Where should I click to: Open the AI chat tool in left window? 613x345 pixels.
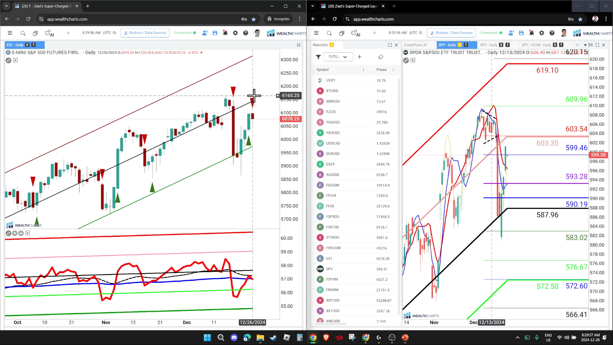click(x=49, y=33)
